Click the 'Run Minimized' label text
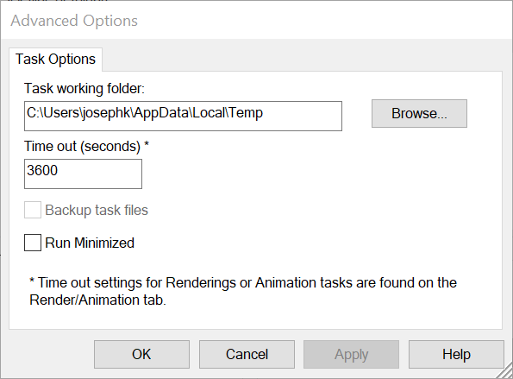Image resolution: width=513 pixels, height=379 pixels. [x=90, y=243]
